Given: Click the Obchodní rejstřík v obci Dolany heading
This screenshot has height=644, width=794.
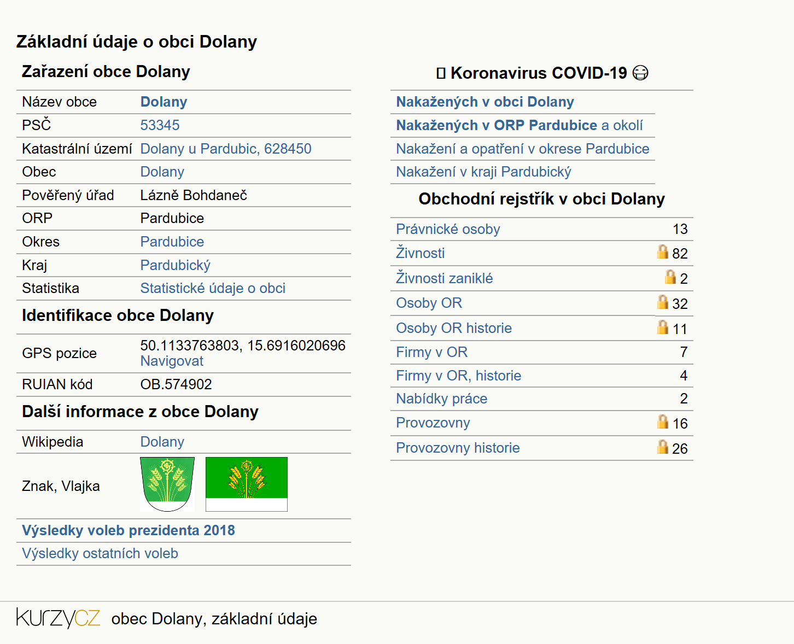Looking at the screenshot, I should coord(542,199).
